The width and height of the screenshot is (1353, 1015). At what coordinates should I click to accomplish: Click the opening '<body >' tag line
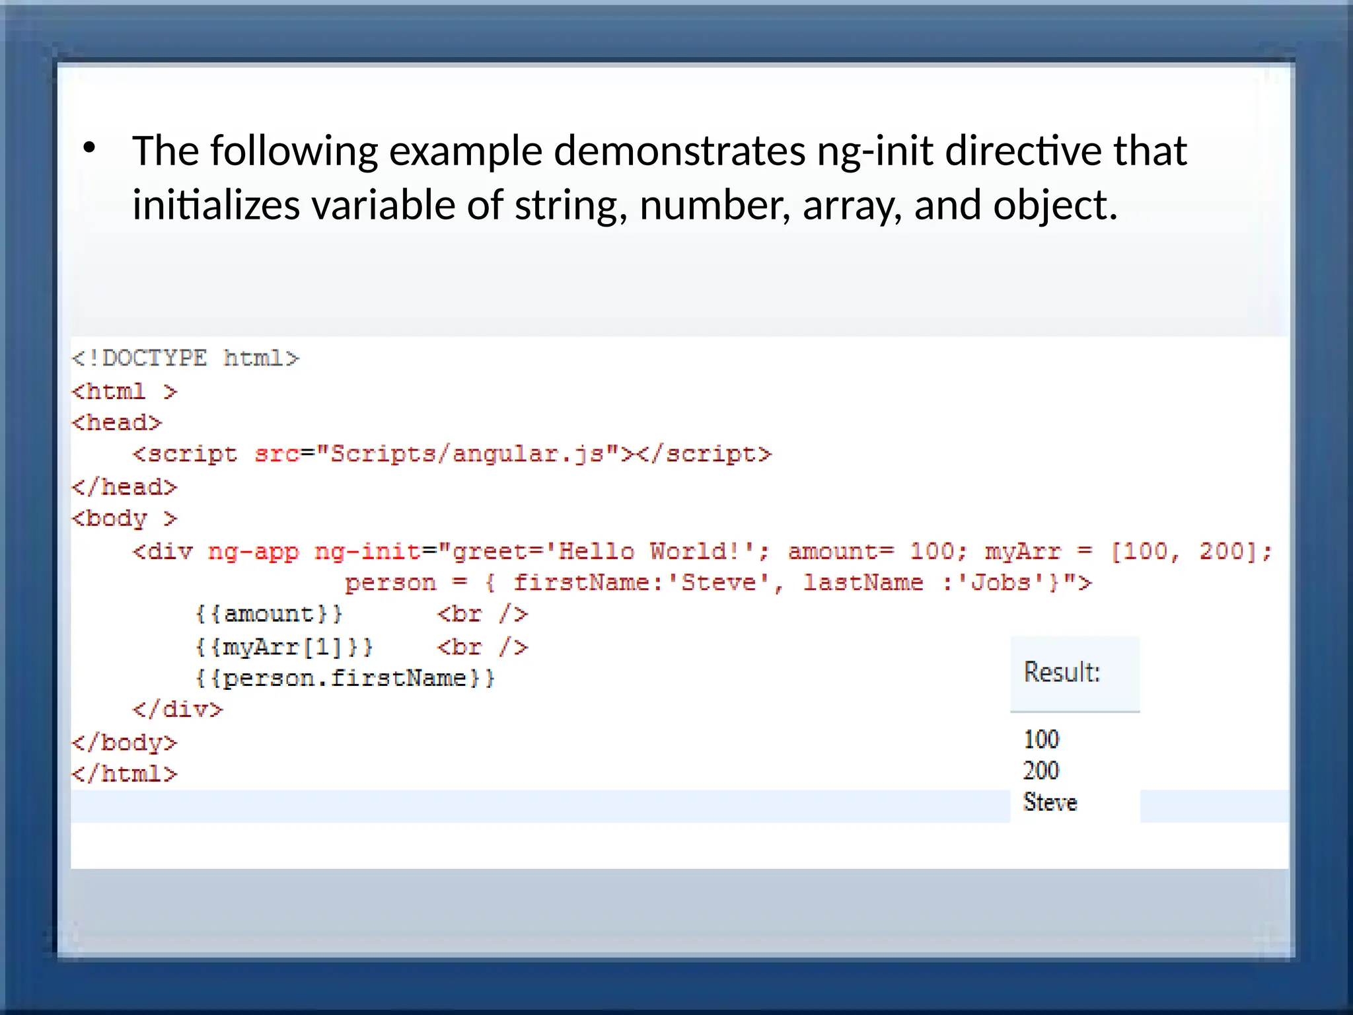[124, 519]
